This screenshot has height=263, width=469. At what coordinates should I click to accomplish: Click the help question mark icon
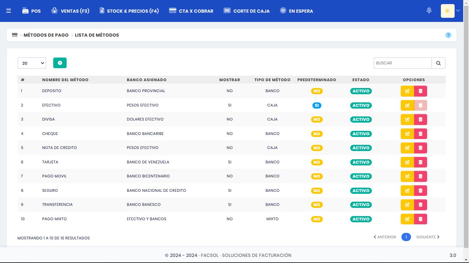(448, 35)
